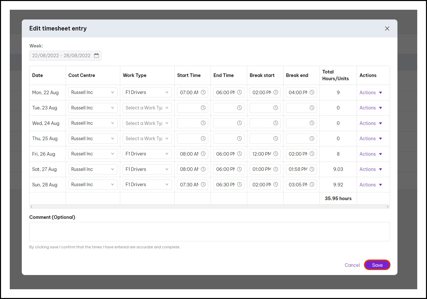
Task: Click the Cancel link
Action: point(352,265)
